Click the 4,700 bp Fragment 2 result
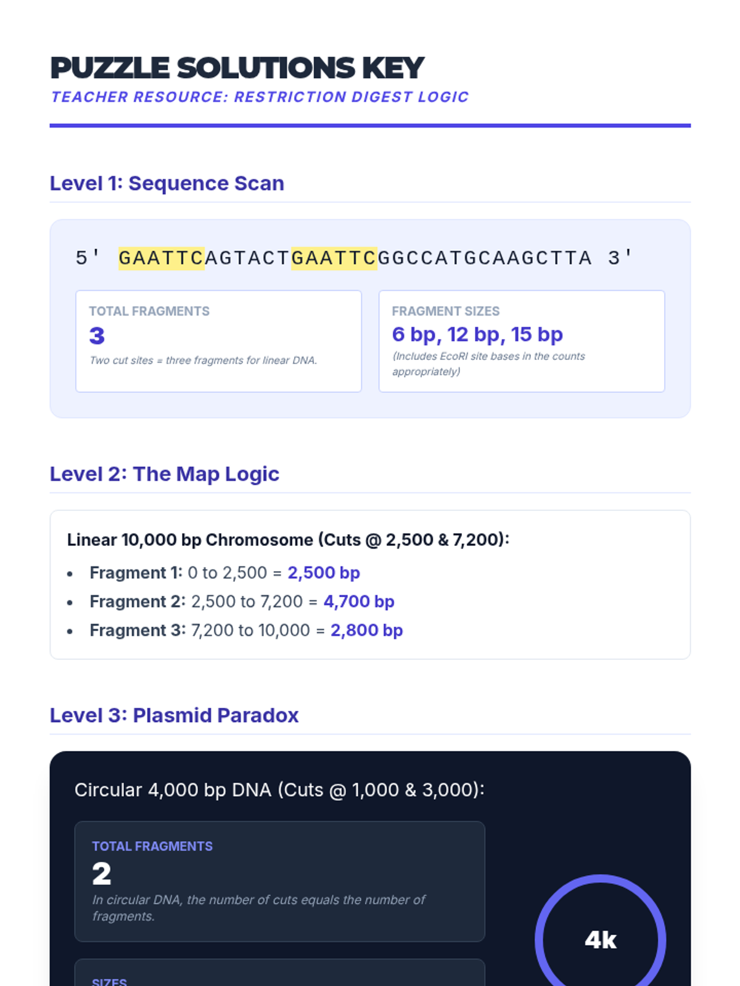 click(x=359, y=601)
